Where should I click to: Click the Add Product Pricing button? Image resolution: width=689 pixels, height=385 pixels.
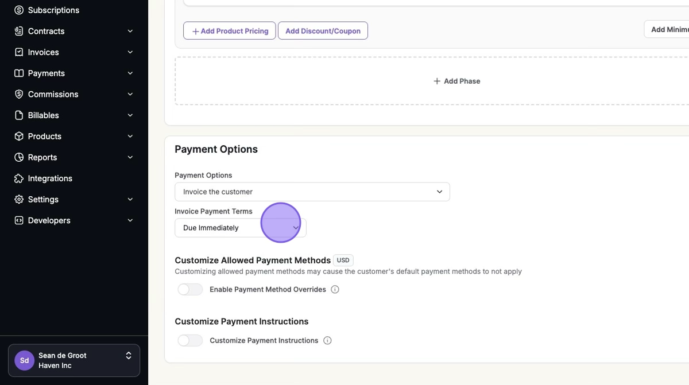[230, 31]
